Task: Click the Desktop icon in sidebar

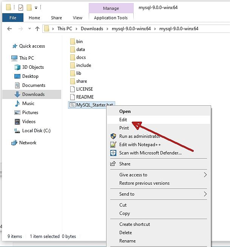Action: point(17,76)
